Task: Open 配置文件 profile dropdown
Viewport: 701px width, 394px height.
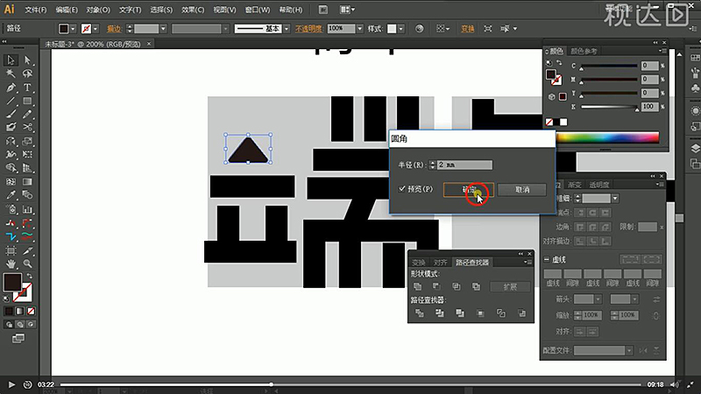Action: click(x=629, y=350)
